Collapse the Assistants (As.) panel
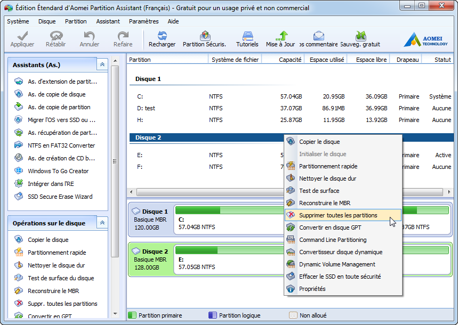458x325 pixels. pos(102,64)
